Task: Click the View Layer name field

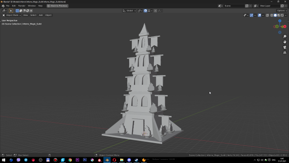Action: [x=270, y=6]
